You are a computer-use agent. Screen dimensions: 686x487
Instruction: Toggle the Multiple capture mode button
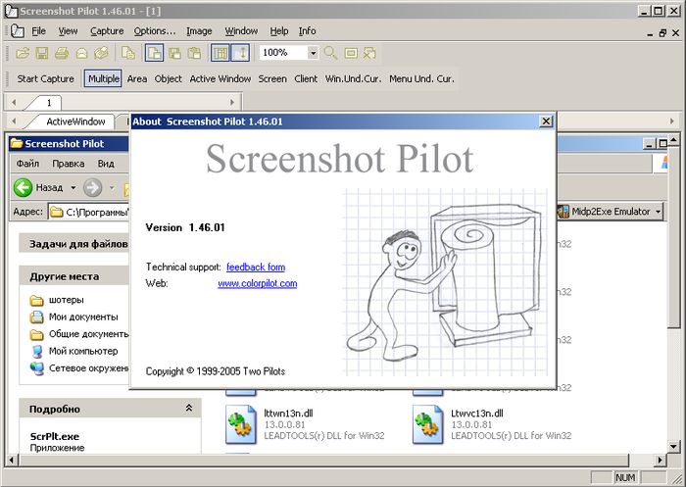103,78
